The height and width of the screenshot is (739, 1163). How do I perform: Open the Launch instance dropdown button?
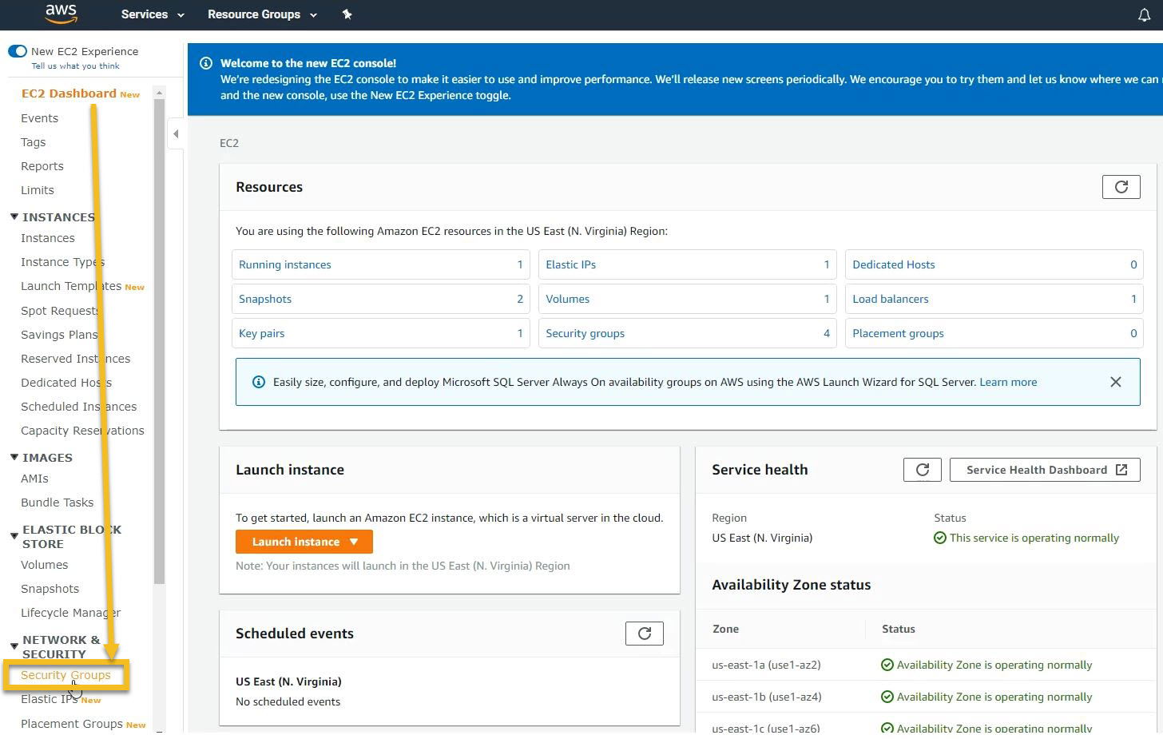304,542
